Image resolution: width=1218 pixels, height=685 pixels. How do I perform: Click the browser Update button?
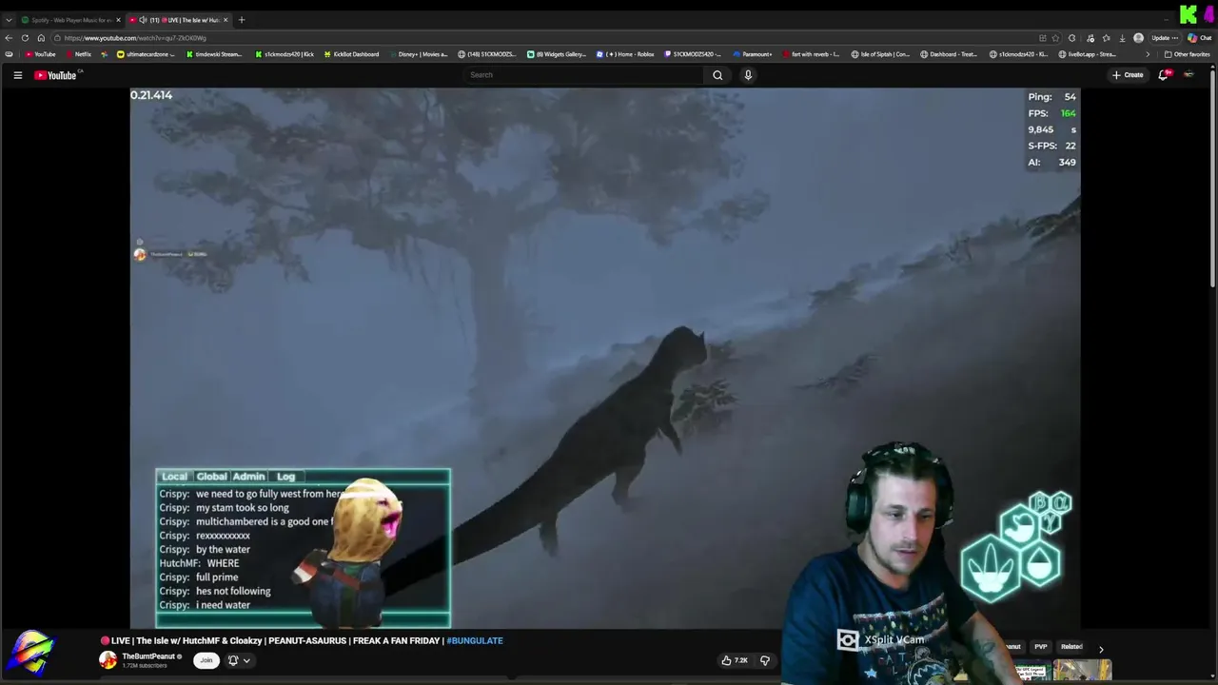(x=1164, y=38)
